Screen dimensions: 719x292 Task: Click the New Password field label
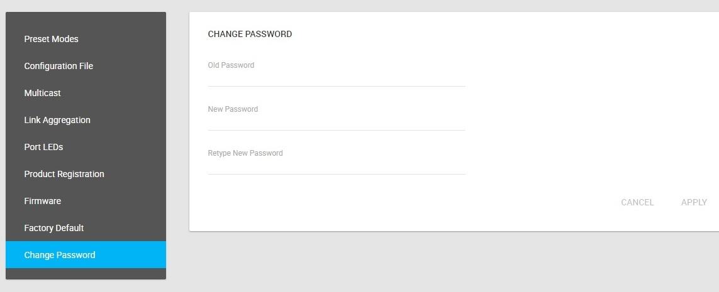pos(233,109)
